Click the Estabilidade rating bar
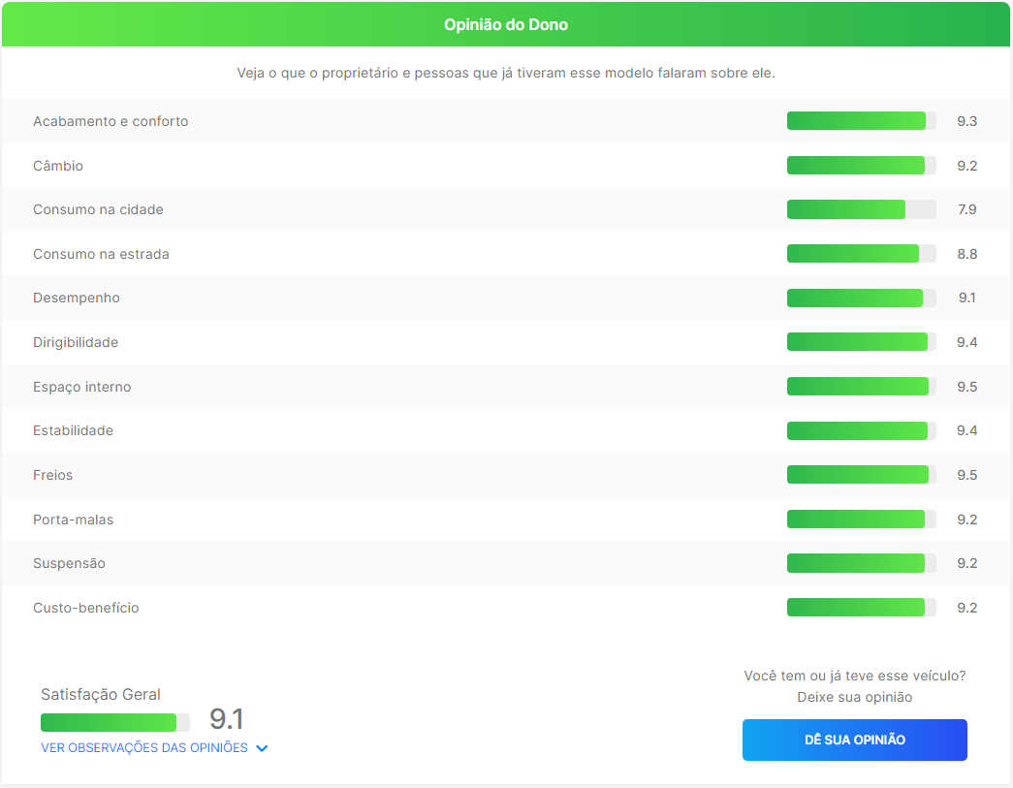Screen dimensions: 1013x788 (861, 430)
